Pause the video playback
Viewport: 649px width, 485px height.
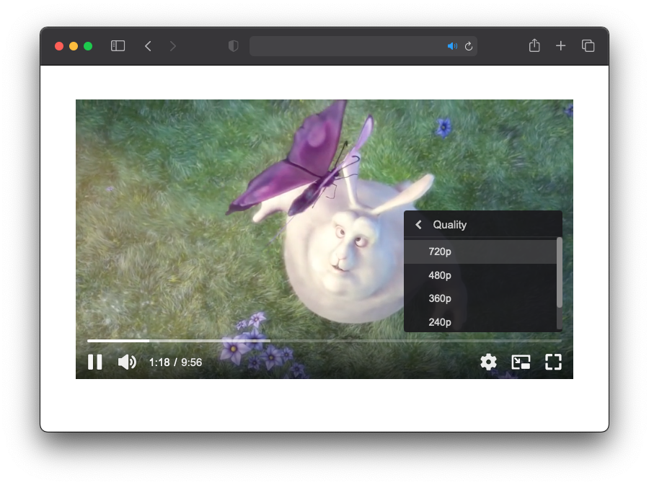click(x=94, y=362)
